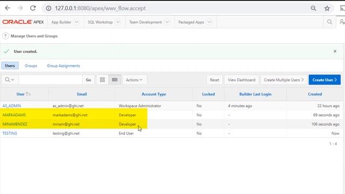Open the MINAMENDEZ user link
Viewport: 345px width, 194px height.
15,124
